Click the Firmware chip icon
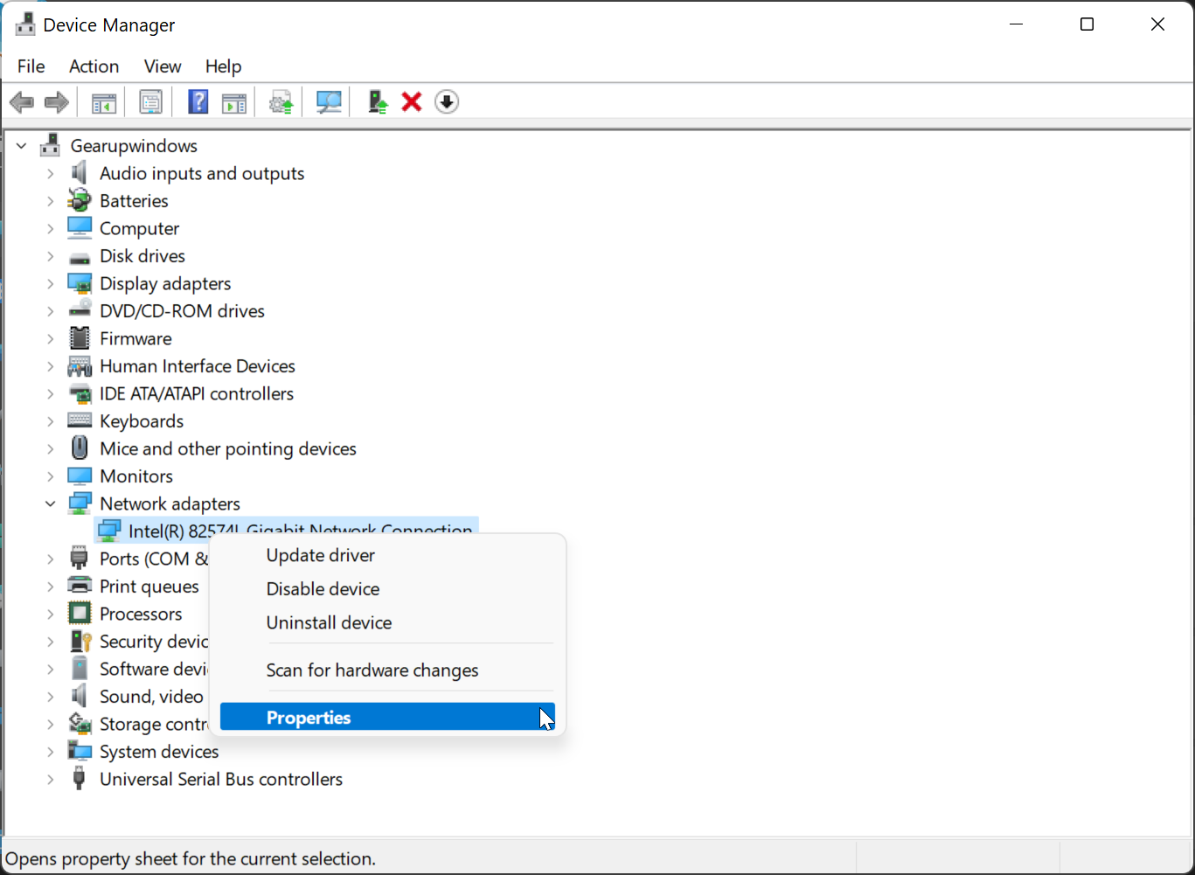This screenshot has height=875, width=1195. tap(80, 338)
